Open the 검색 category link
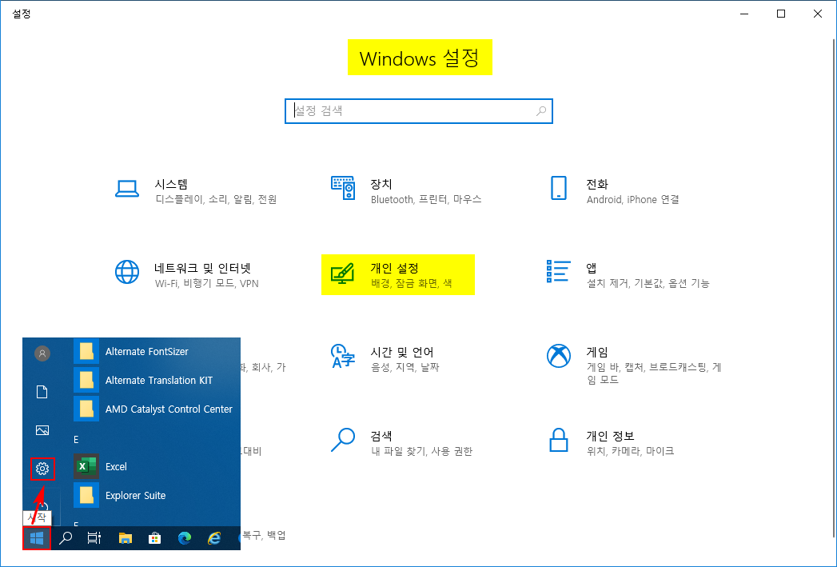This screenshot has width=837, height=567. pyautogui.click(x=381, y=436)
